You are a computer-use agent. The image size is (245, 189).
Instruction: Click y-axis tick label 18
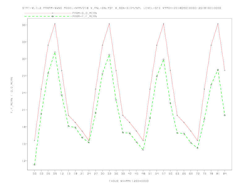[x=24, y=127]
